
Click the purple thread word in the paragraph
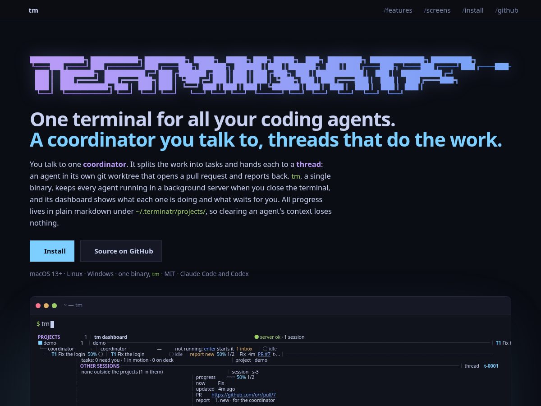308,164
